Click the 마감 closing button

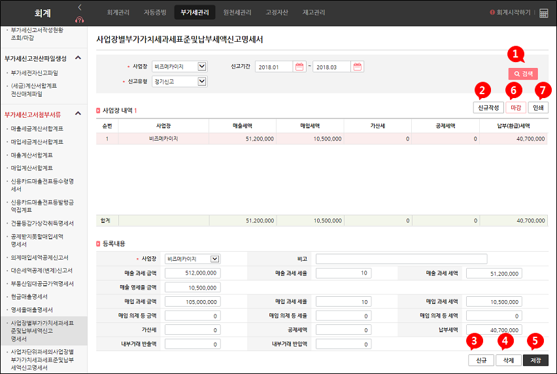click(516, 107)
